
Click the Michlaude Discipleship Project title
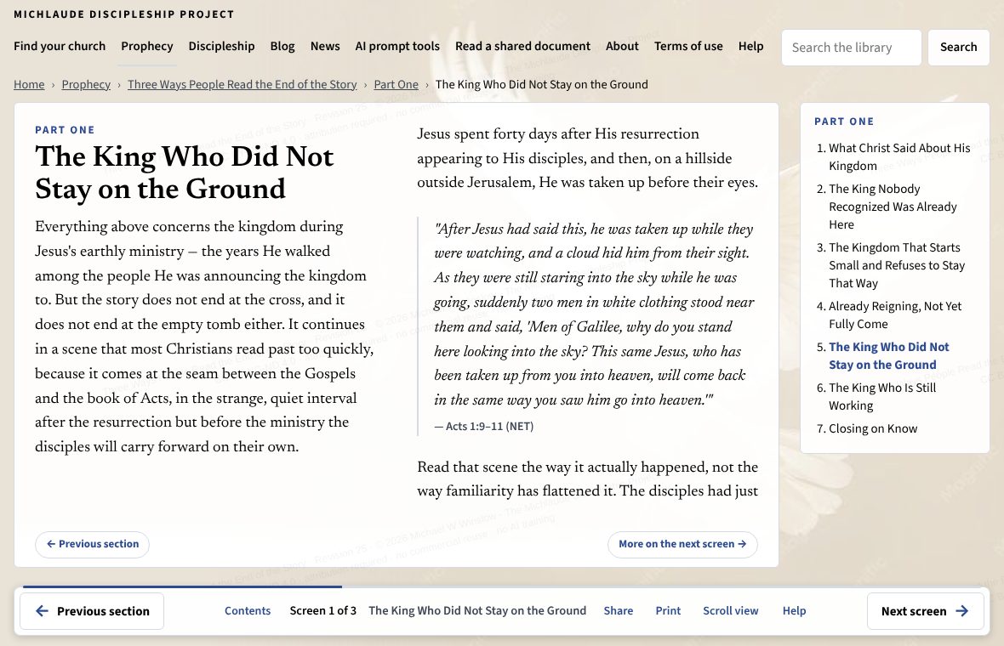coord(123,14)
